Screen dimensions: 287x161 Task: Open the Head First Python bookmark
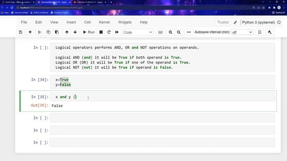click(60, 13)
